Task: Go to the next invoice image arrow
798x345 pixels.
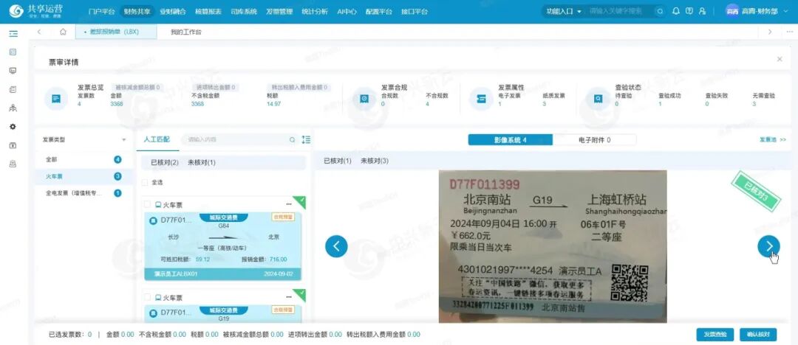Action: pos(768,246)
